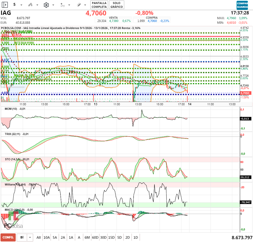
Task: Select the All time range
Action: (x=38, y=237)
